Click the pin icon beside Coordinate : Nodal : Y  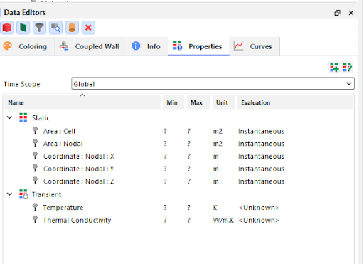tap(35, 169)
